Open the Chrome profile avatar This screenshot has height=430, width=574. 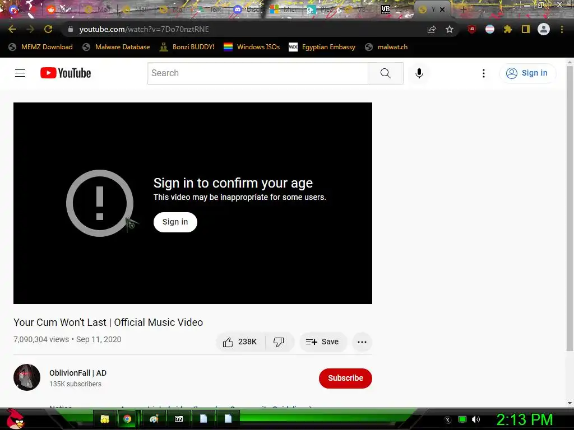coord(544,29)
